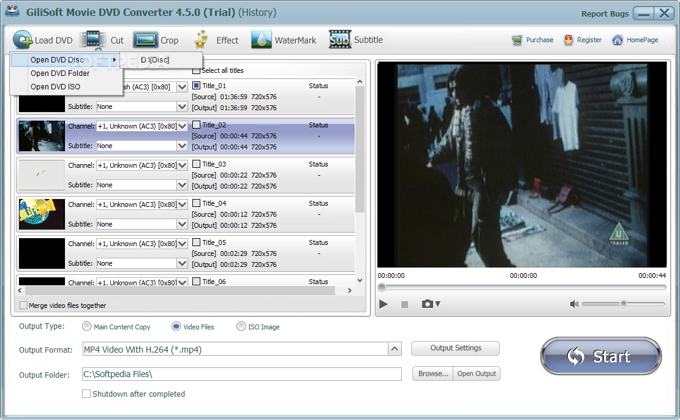The width and height of the screenshot is (680, 420).
Task: Click the Browse... button
Action: [x=433, y=373]
